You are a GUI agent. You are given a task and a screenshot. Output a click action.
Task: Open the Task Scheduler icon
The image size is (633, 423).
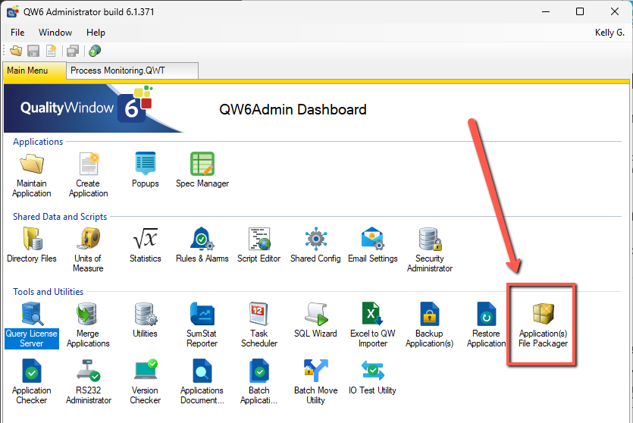[x=259, y=315]
